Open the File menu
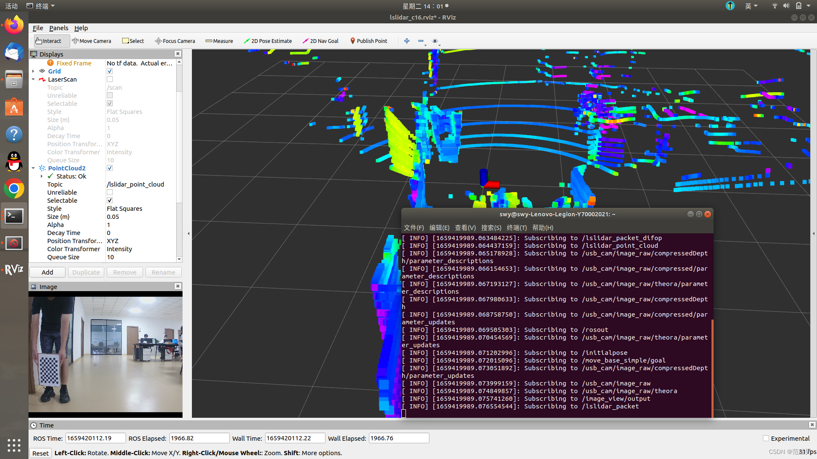This screenshot has height=459, width=817. pos(38,28)
